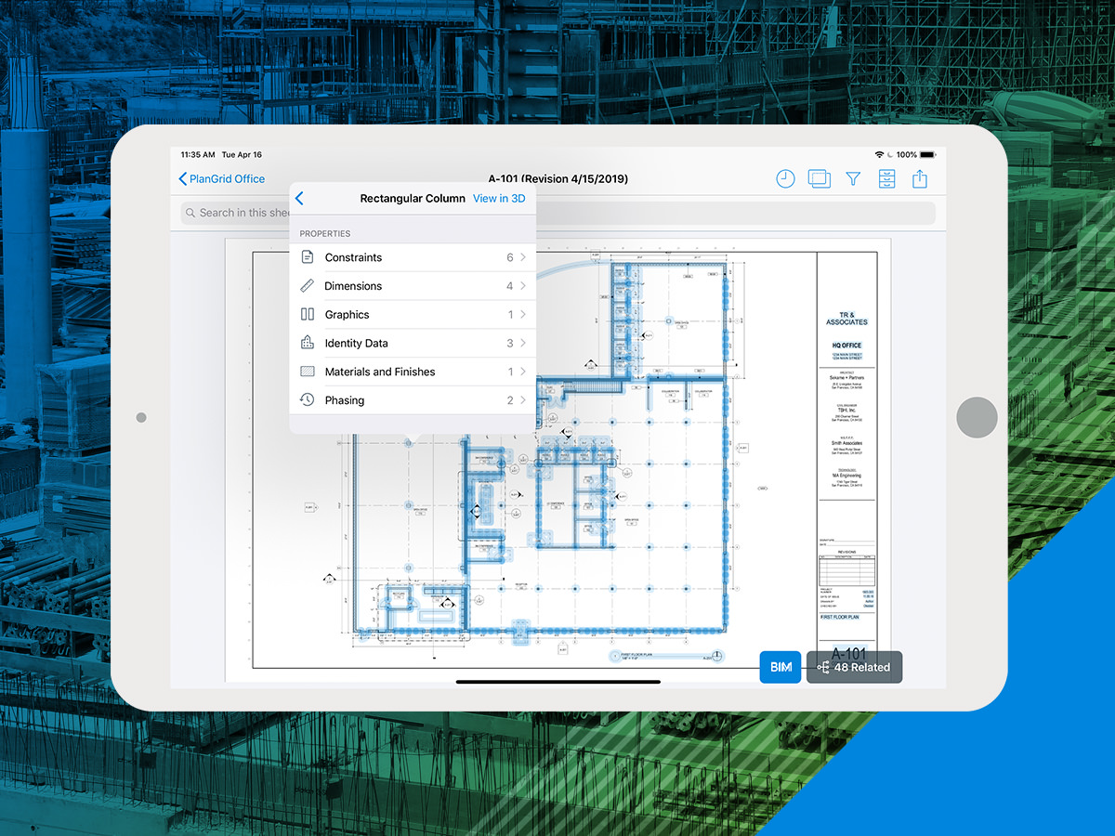Tap the home indicator bar
The image size is (1115, 836).
pyautogui.click(x=557, y=682)
